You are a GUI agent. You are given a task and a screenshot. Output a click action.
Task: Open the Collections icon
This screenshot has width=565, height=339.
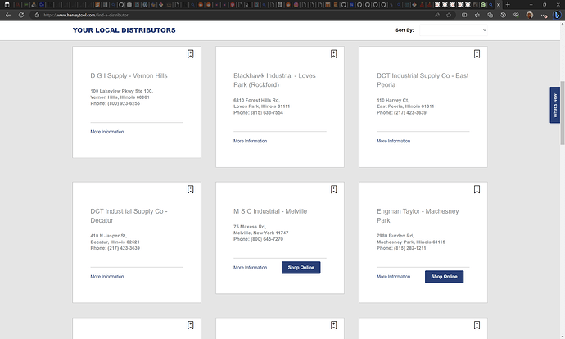pyautogui.click(x=490, y=15)
